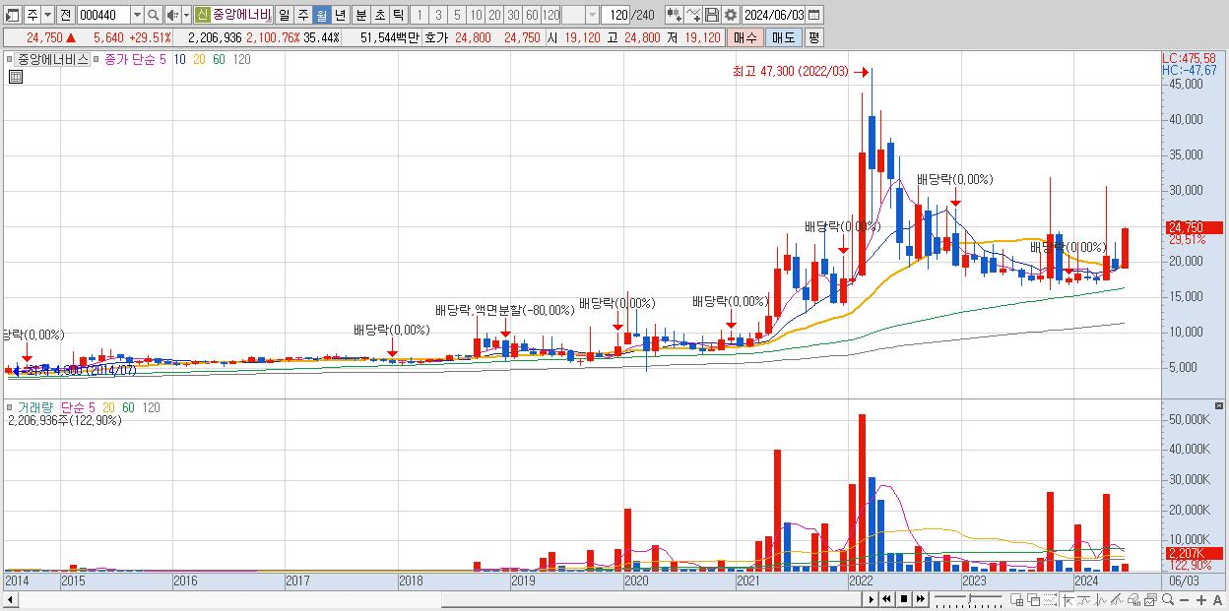Select interval 60 button
Viewport: 1229px width, 611px height.
532,15
